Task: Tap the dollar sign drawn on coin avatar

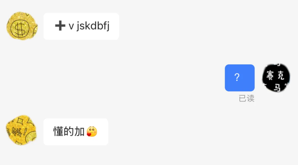Action: click(x=20, y=28)
